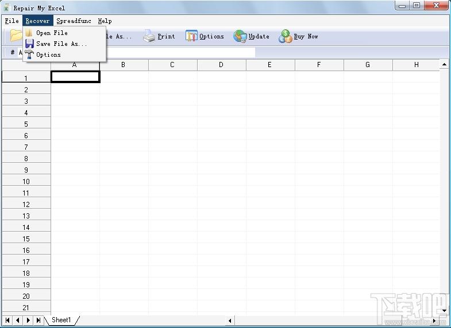Go to first sheet tab arrow

(x=7, y=320)
